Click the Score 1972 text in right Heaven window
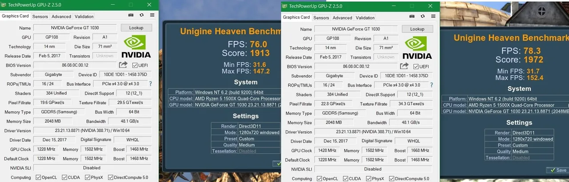The image size is (569, 182). click(x=519, y=59)
